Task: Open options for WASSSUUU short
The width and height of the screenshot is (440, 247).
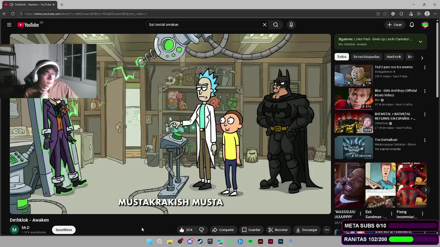Action: click(x=360, y=214)
